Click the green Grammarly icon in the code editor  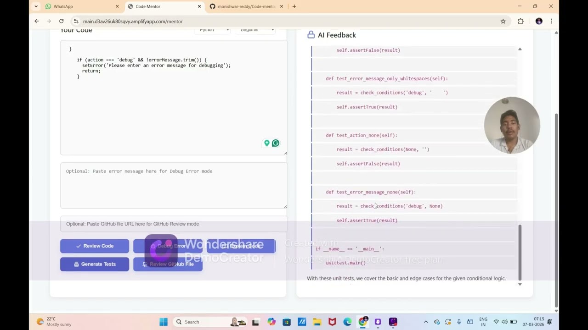tap(276, 143)
